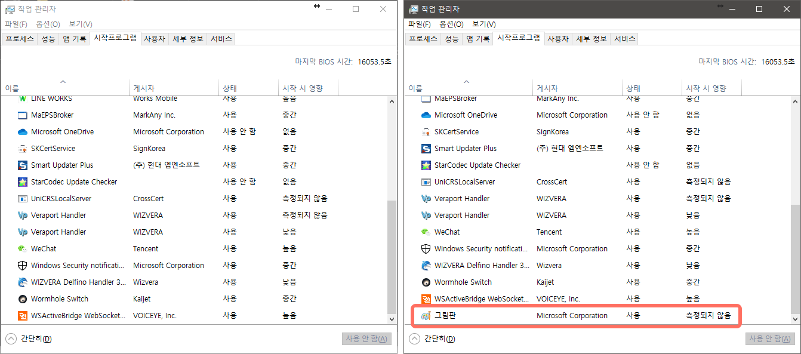Click Smart Updater Plus icon in right window
801x354 pixels.
426,149
